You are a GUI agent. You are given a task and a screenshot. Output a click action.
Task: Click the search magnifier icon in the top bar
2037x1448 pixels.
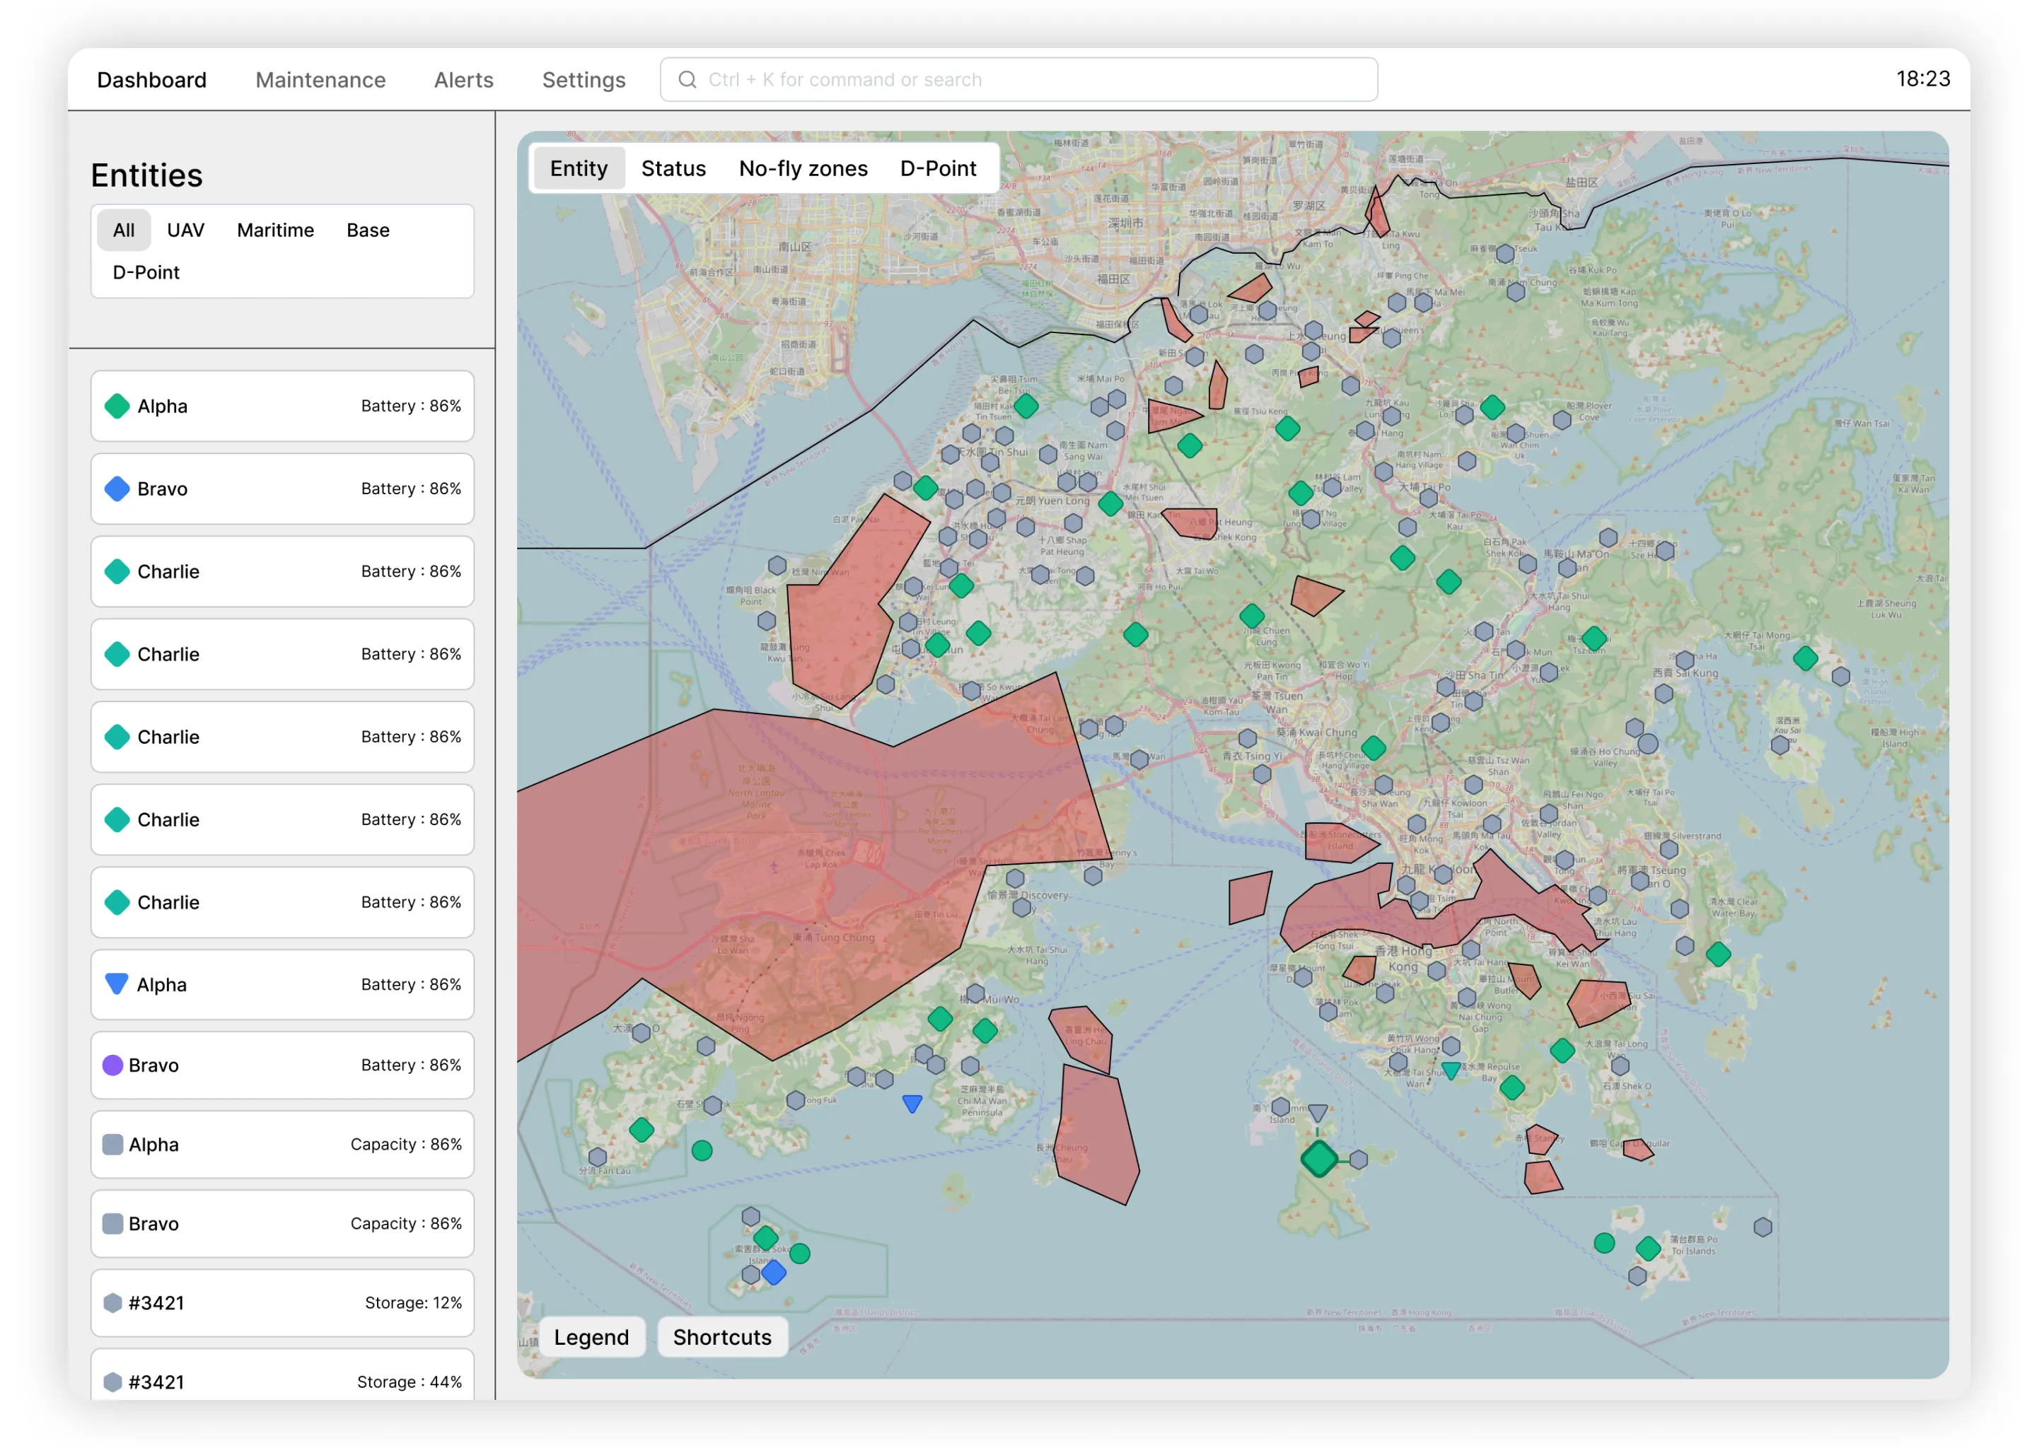coord(686,78)
